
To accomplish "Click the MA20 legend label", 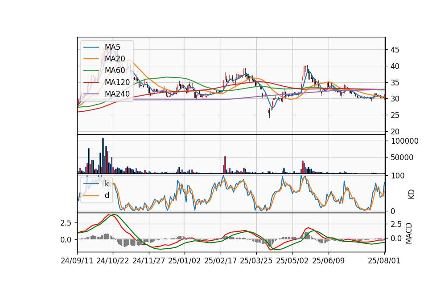I will click(x=115, y=59).
